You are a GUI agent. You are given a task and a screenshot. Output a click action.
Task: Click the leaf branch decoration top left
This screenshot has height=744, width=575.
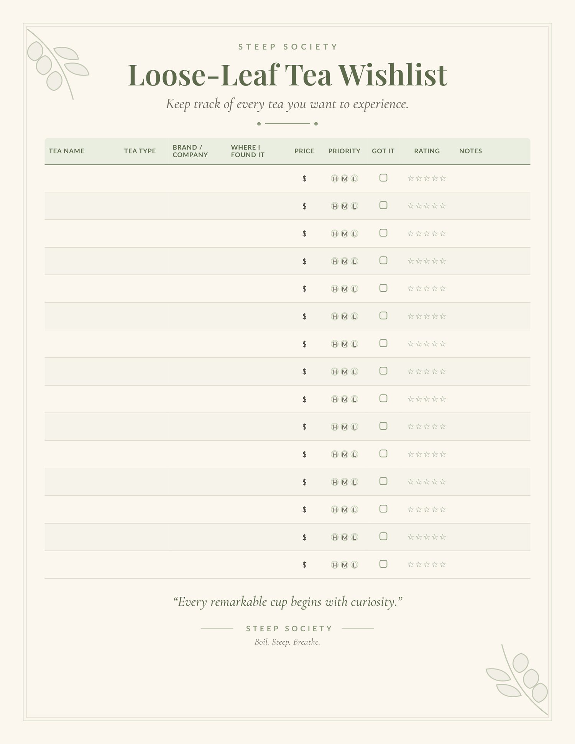[x=58, y=64]
